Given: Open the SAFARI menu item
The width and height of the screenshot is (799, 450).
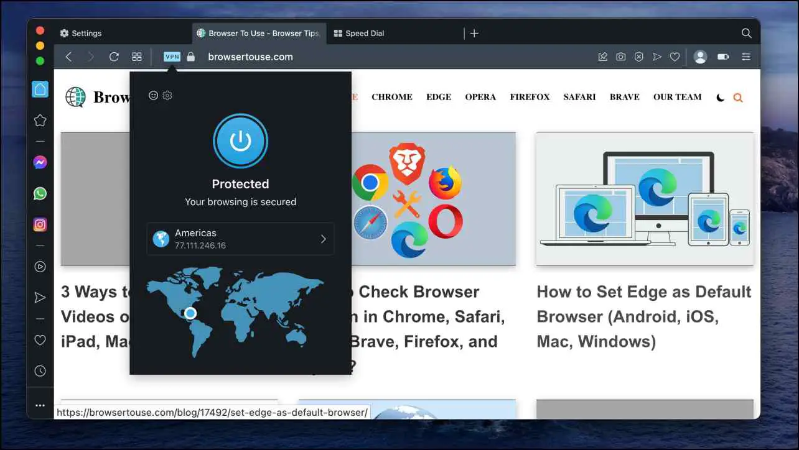Looking at the screenshot, I should (579, 97).
